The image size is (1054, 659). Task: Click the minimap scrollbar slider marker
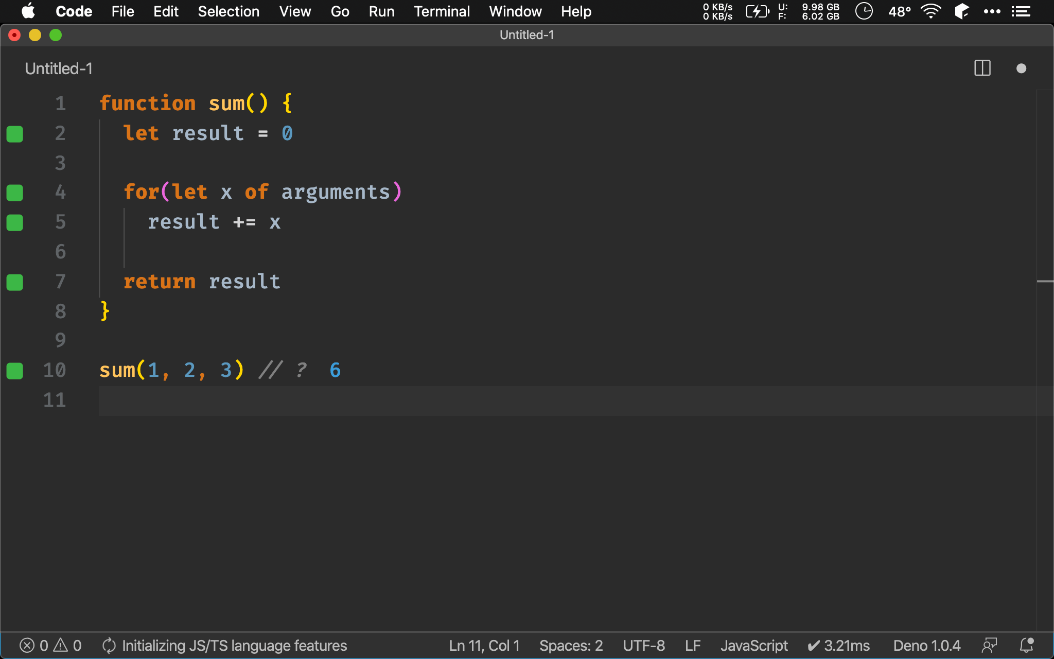coord(1045,281)
